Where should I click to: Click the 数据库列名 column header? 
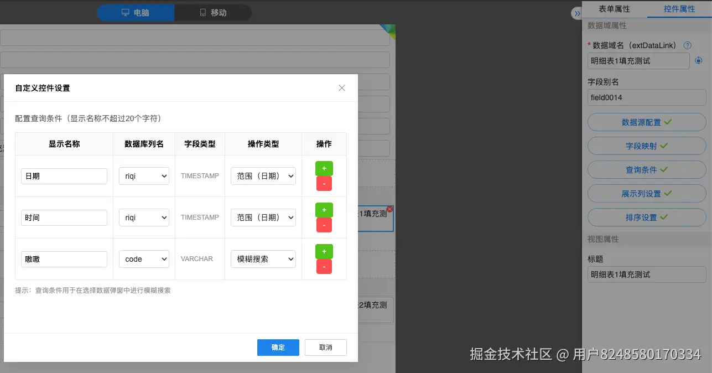coord(144,144)
